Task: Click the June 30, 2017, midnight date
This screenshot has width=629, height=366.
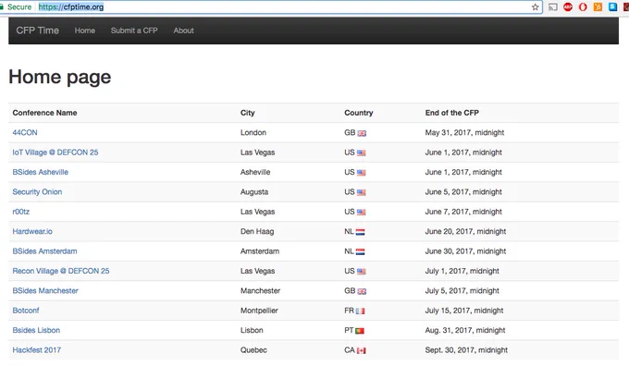Action: 465,251
